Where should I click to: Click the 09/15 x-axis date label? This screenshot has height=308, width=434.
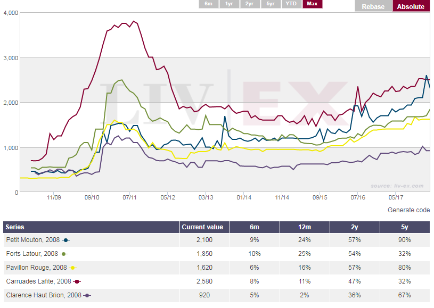[320, 197]
